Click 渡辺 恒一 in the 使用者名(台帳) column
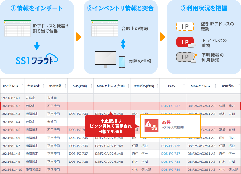 coord(140,154)
